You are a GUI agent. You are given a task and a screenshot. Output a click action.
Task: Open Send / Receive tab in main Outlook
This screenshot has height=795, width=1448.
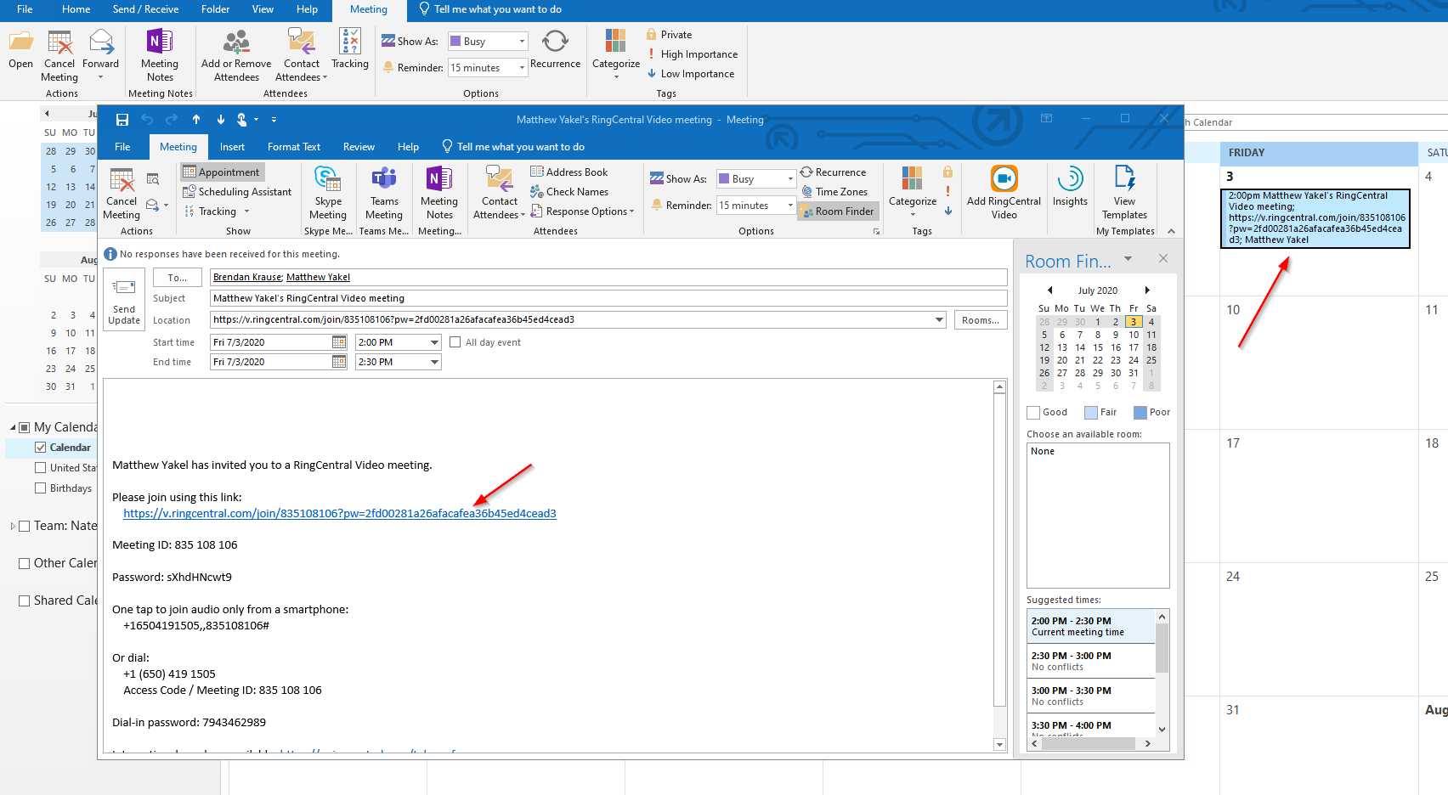click(x=145, y=9)
